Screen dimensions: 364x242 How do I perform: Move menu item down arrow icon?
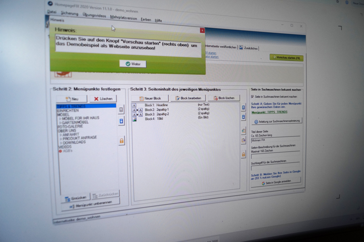pyautogui.click(x=121, y=121)
